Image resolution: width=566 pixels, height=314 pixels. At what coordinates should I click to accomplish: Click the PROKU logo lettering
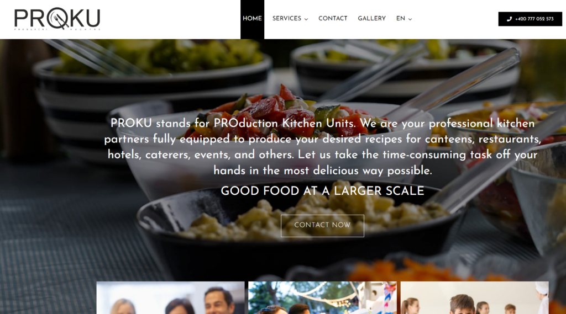pyautogui.click(x=57, y=19)
